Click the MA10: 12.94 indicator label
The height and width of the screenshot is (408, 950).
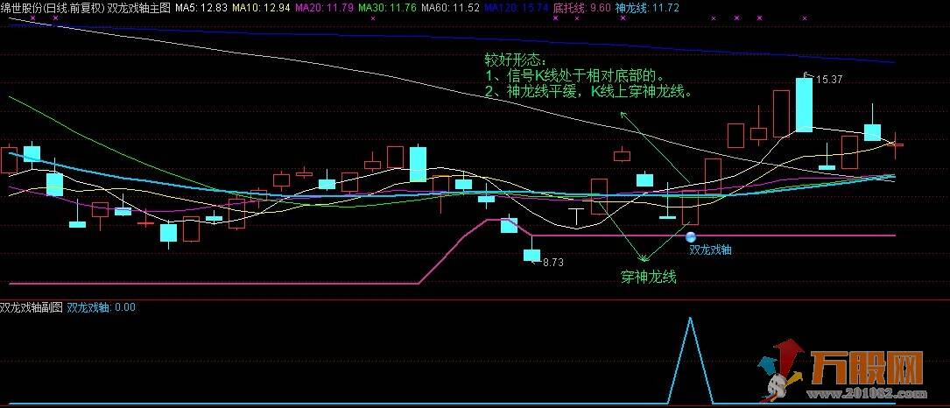[259, 9]
